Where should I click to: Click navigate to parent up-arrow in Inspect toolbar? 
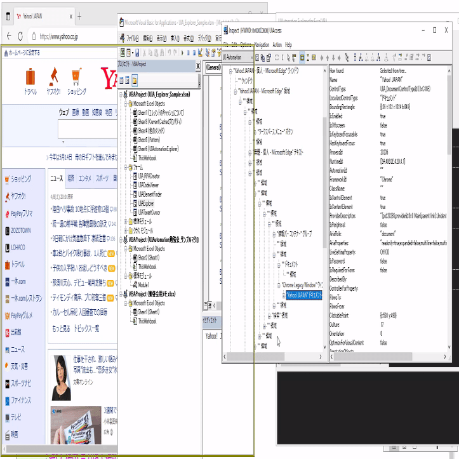(x=328, y=58)
